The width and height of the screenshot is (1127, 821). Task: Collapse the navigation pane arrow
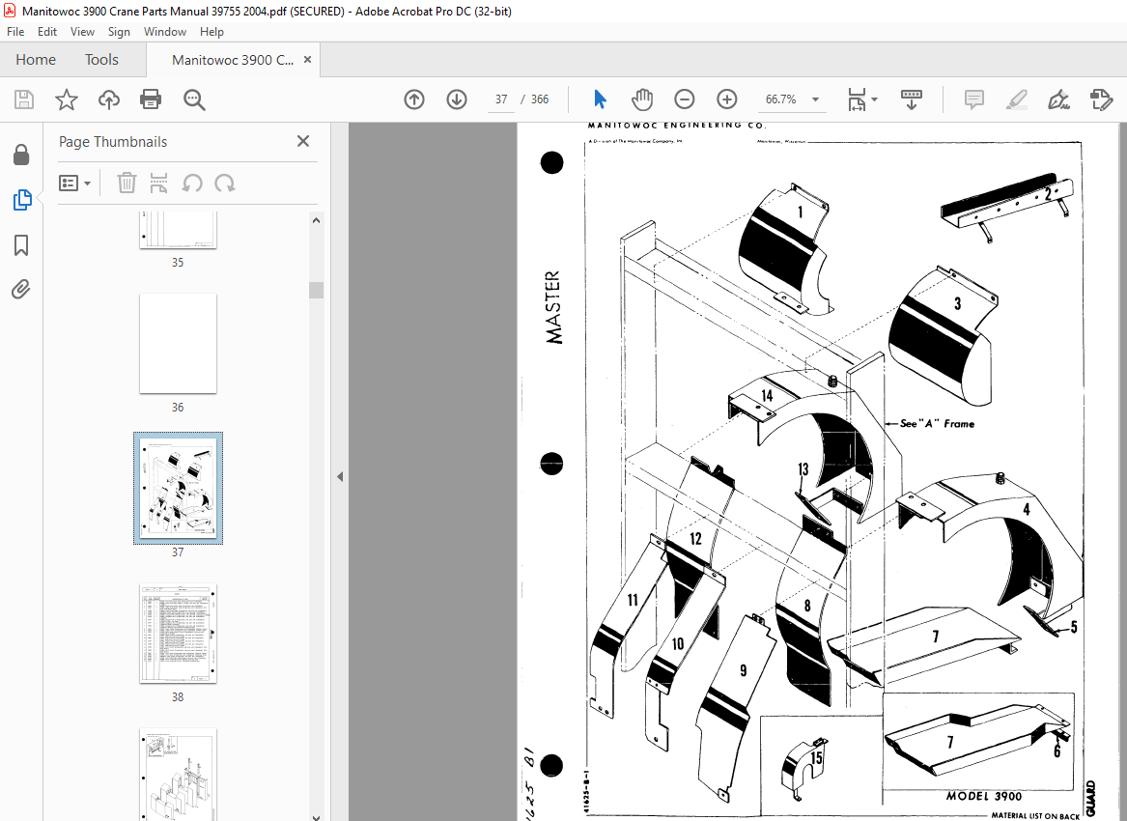(340, 476)
